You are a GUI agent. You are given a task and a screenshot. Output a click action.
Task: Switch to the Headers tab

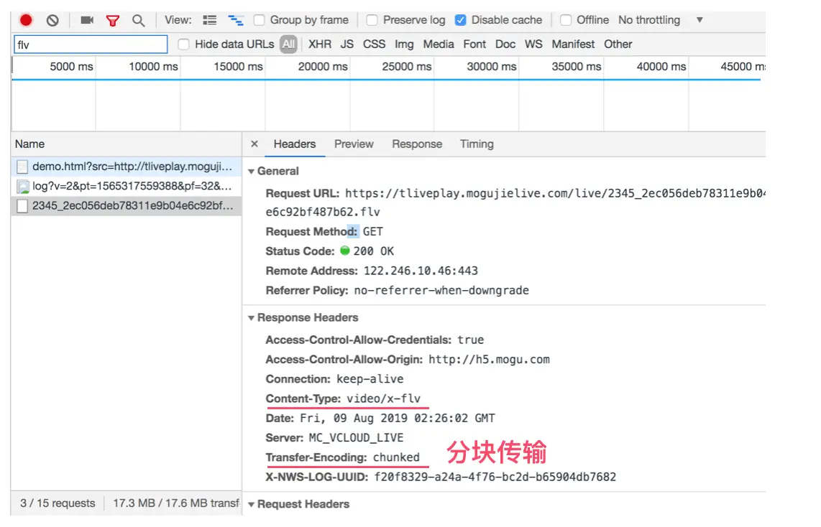coord(295,144)
